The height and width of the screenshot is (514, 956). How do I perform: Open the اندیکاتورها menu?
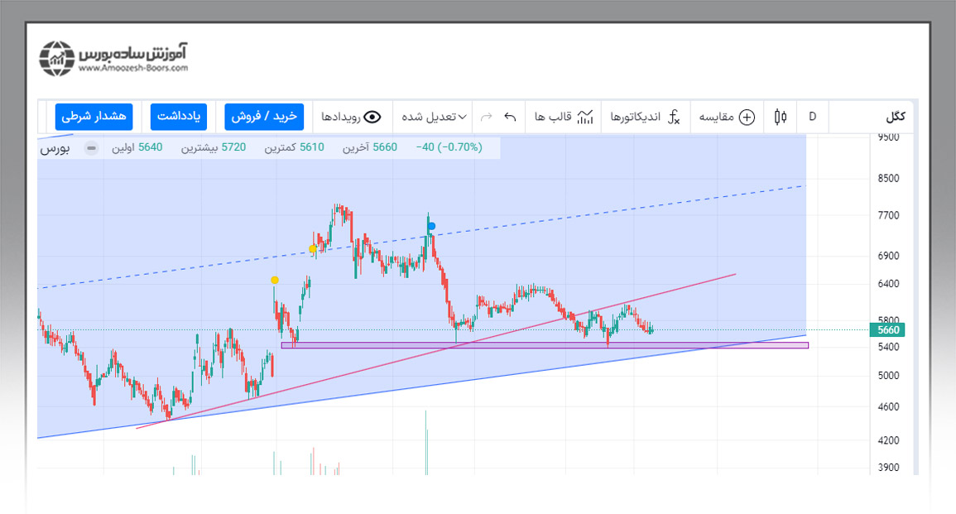pyautogui.click(x=635, y=117)
